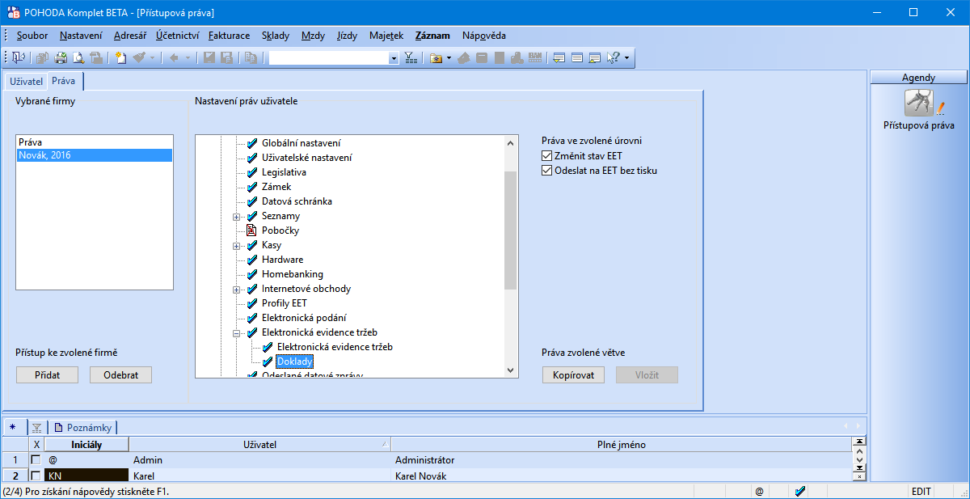
Task: Open the Fakturace menu
Action: pyautogui.click(x=230, y=36)
